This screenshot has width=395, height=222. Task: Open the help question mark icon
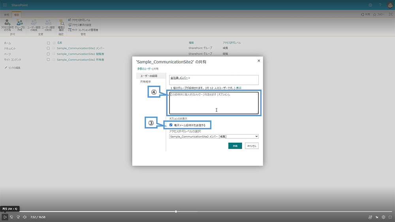pos(380,5)
